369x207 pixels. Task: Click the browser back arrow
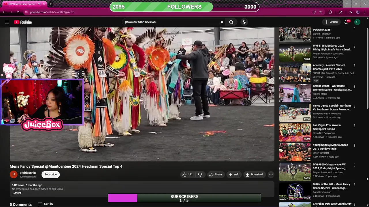4,12
